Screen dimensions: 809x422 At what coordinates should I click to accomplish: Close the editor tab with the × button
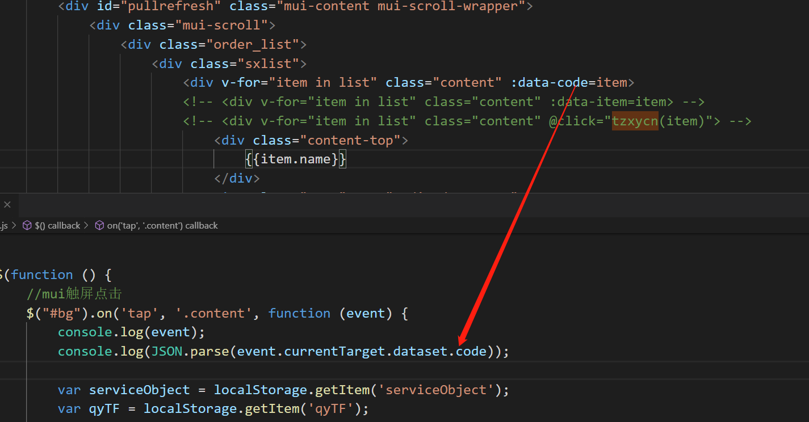7,205
